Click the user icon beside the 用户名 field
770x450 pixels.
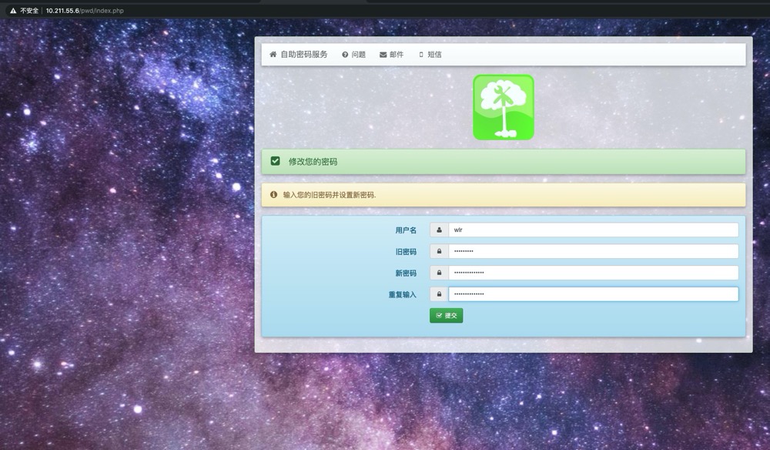[x=439, y=230]
